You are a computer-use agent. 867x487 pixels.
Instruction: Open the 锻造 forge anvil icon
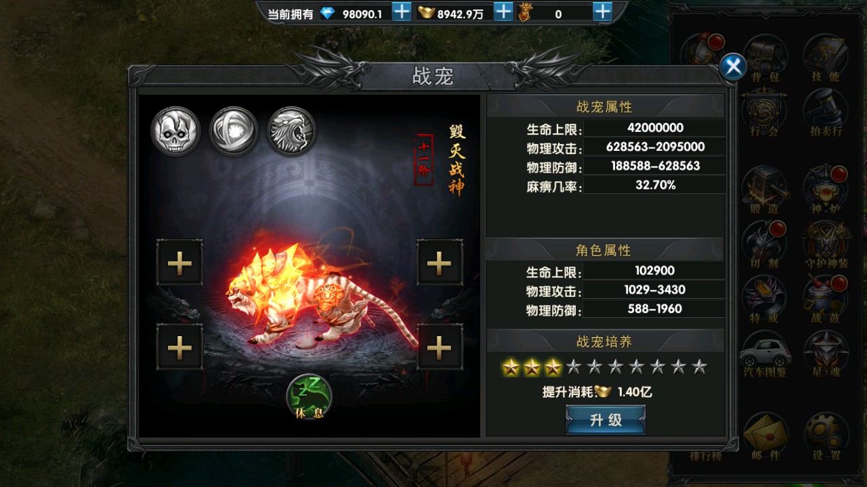coord(765,189)
